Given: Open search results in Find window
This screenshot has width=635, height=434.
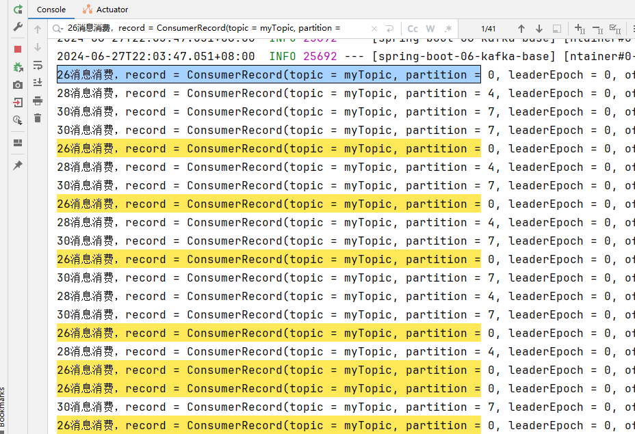Looking at the screenshot, I should pyautogui.click(x=557, y=29).
